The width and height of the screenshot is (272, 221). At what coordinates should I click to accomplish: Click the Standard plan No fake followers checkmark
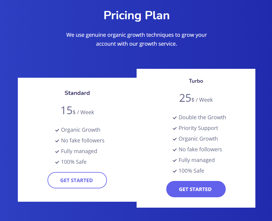tap(57, 141)
